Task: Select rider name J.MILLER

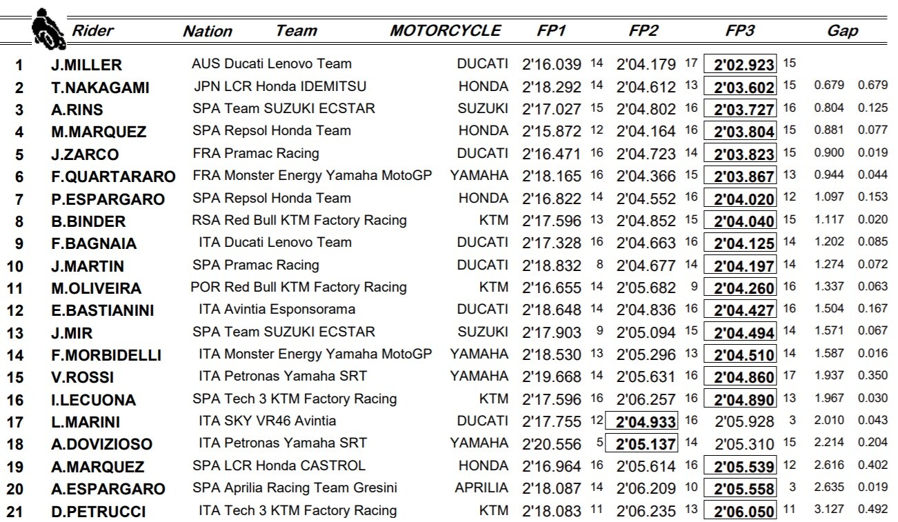Action: click(86, 66)
